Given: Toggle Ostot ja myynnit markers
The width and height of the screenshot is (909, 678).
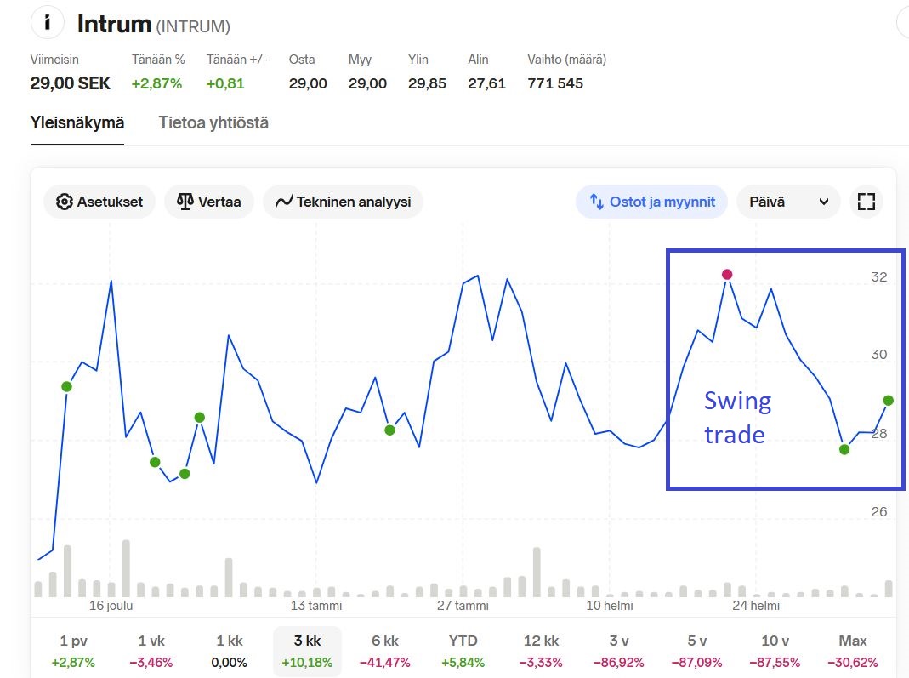Looking at the screenshot, I should (651, 202).
